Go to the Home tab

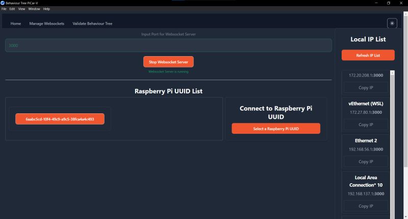[x=16, y=23]
